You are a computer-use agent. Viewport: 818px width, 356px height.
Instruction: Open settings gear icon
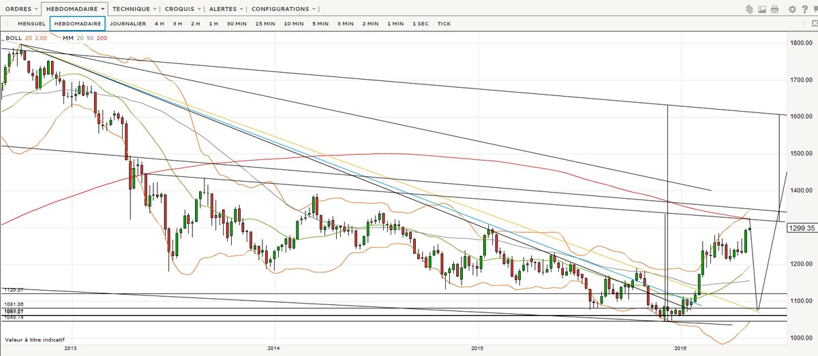[792, 10]
